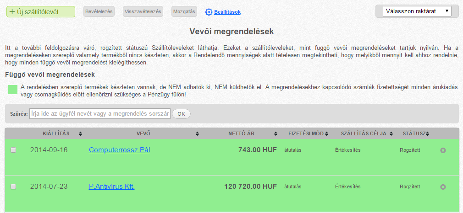
Task: Sort by the Státusz column arrows
Action: pos(427,134)
